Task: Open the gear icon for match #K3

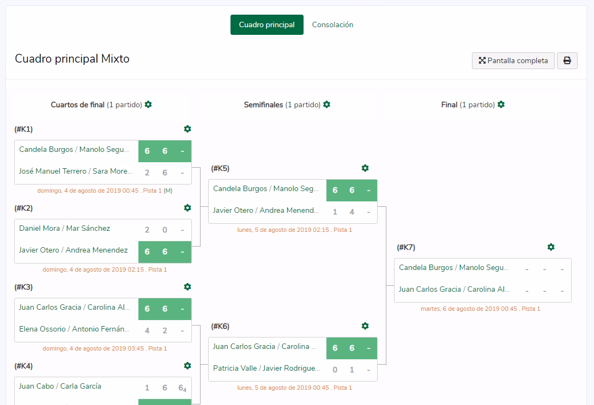Action: pos(187,287)
